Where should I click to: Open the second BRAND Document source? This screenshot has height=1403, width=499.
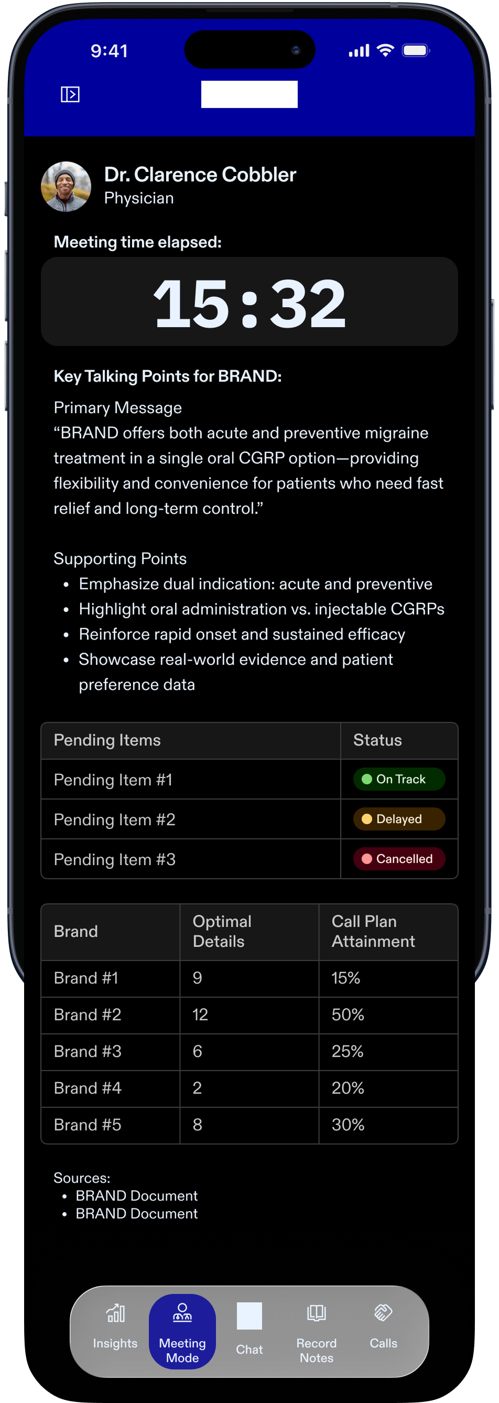(137, 1213)
